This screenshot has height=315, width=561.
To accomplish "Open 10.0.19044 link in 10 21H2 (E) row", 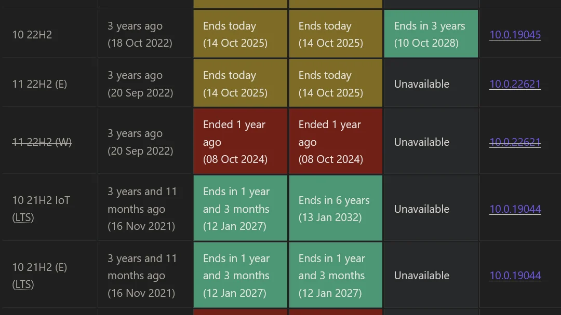I will click(x=515, y=276).
